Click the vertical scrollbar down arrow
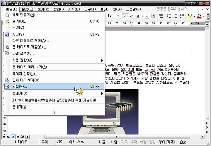 coord(207,118)
